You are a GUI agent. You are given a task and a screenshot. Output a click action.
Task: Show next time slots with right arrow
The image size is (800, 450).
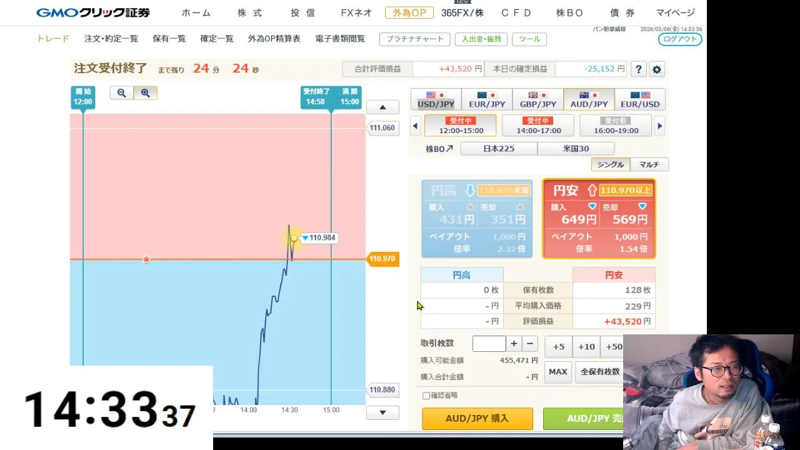click(659, 126)
